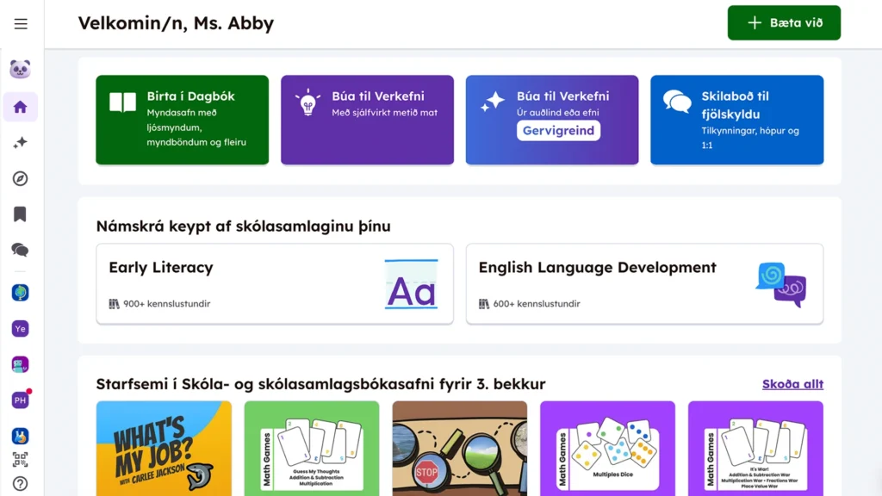Open the help question mark icon
This screenshot has height=496, width=882.
coord(21,484)
